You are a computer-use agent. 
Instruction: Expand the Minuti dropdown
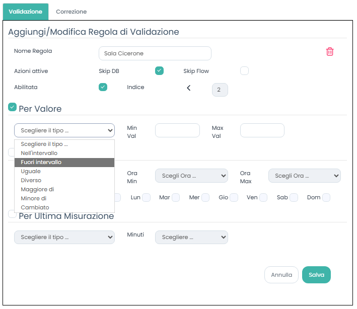point(191,237)
